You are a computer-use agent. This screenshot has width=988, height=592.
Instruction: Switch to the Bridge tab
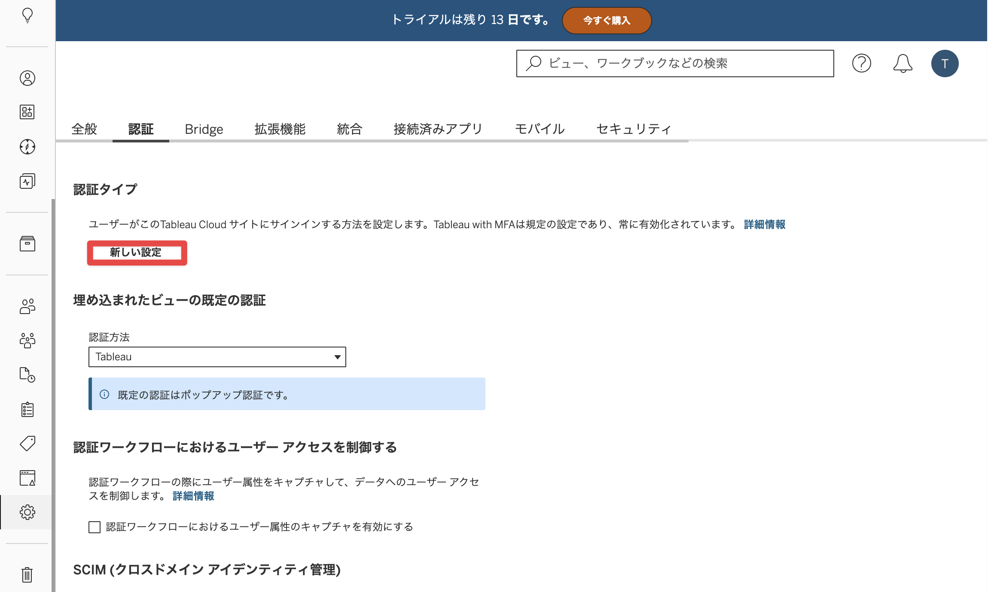pyautogui.click(x=204, y=129)
